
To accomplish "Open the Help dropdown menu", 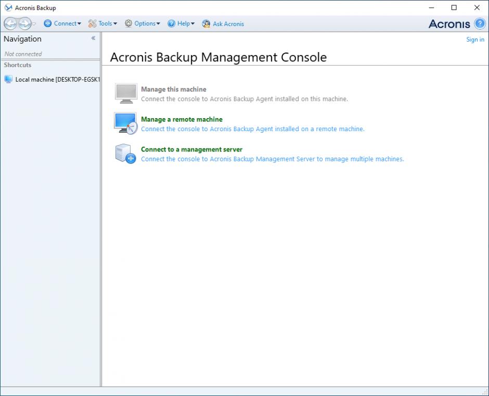I will (181, 23).
